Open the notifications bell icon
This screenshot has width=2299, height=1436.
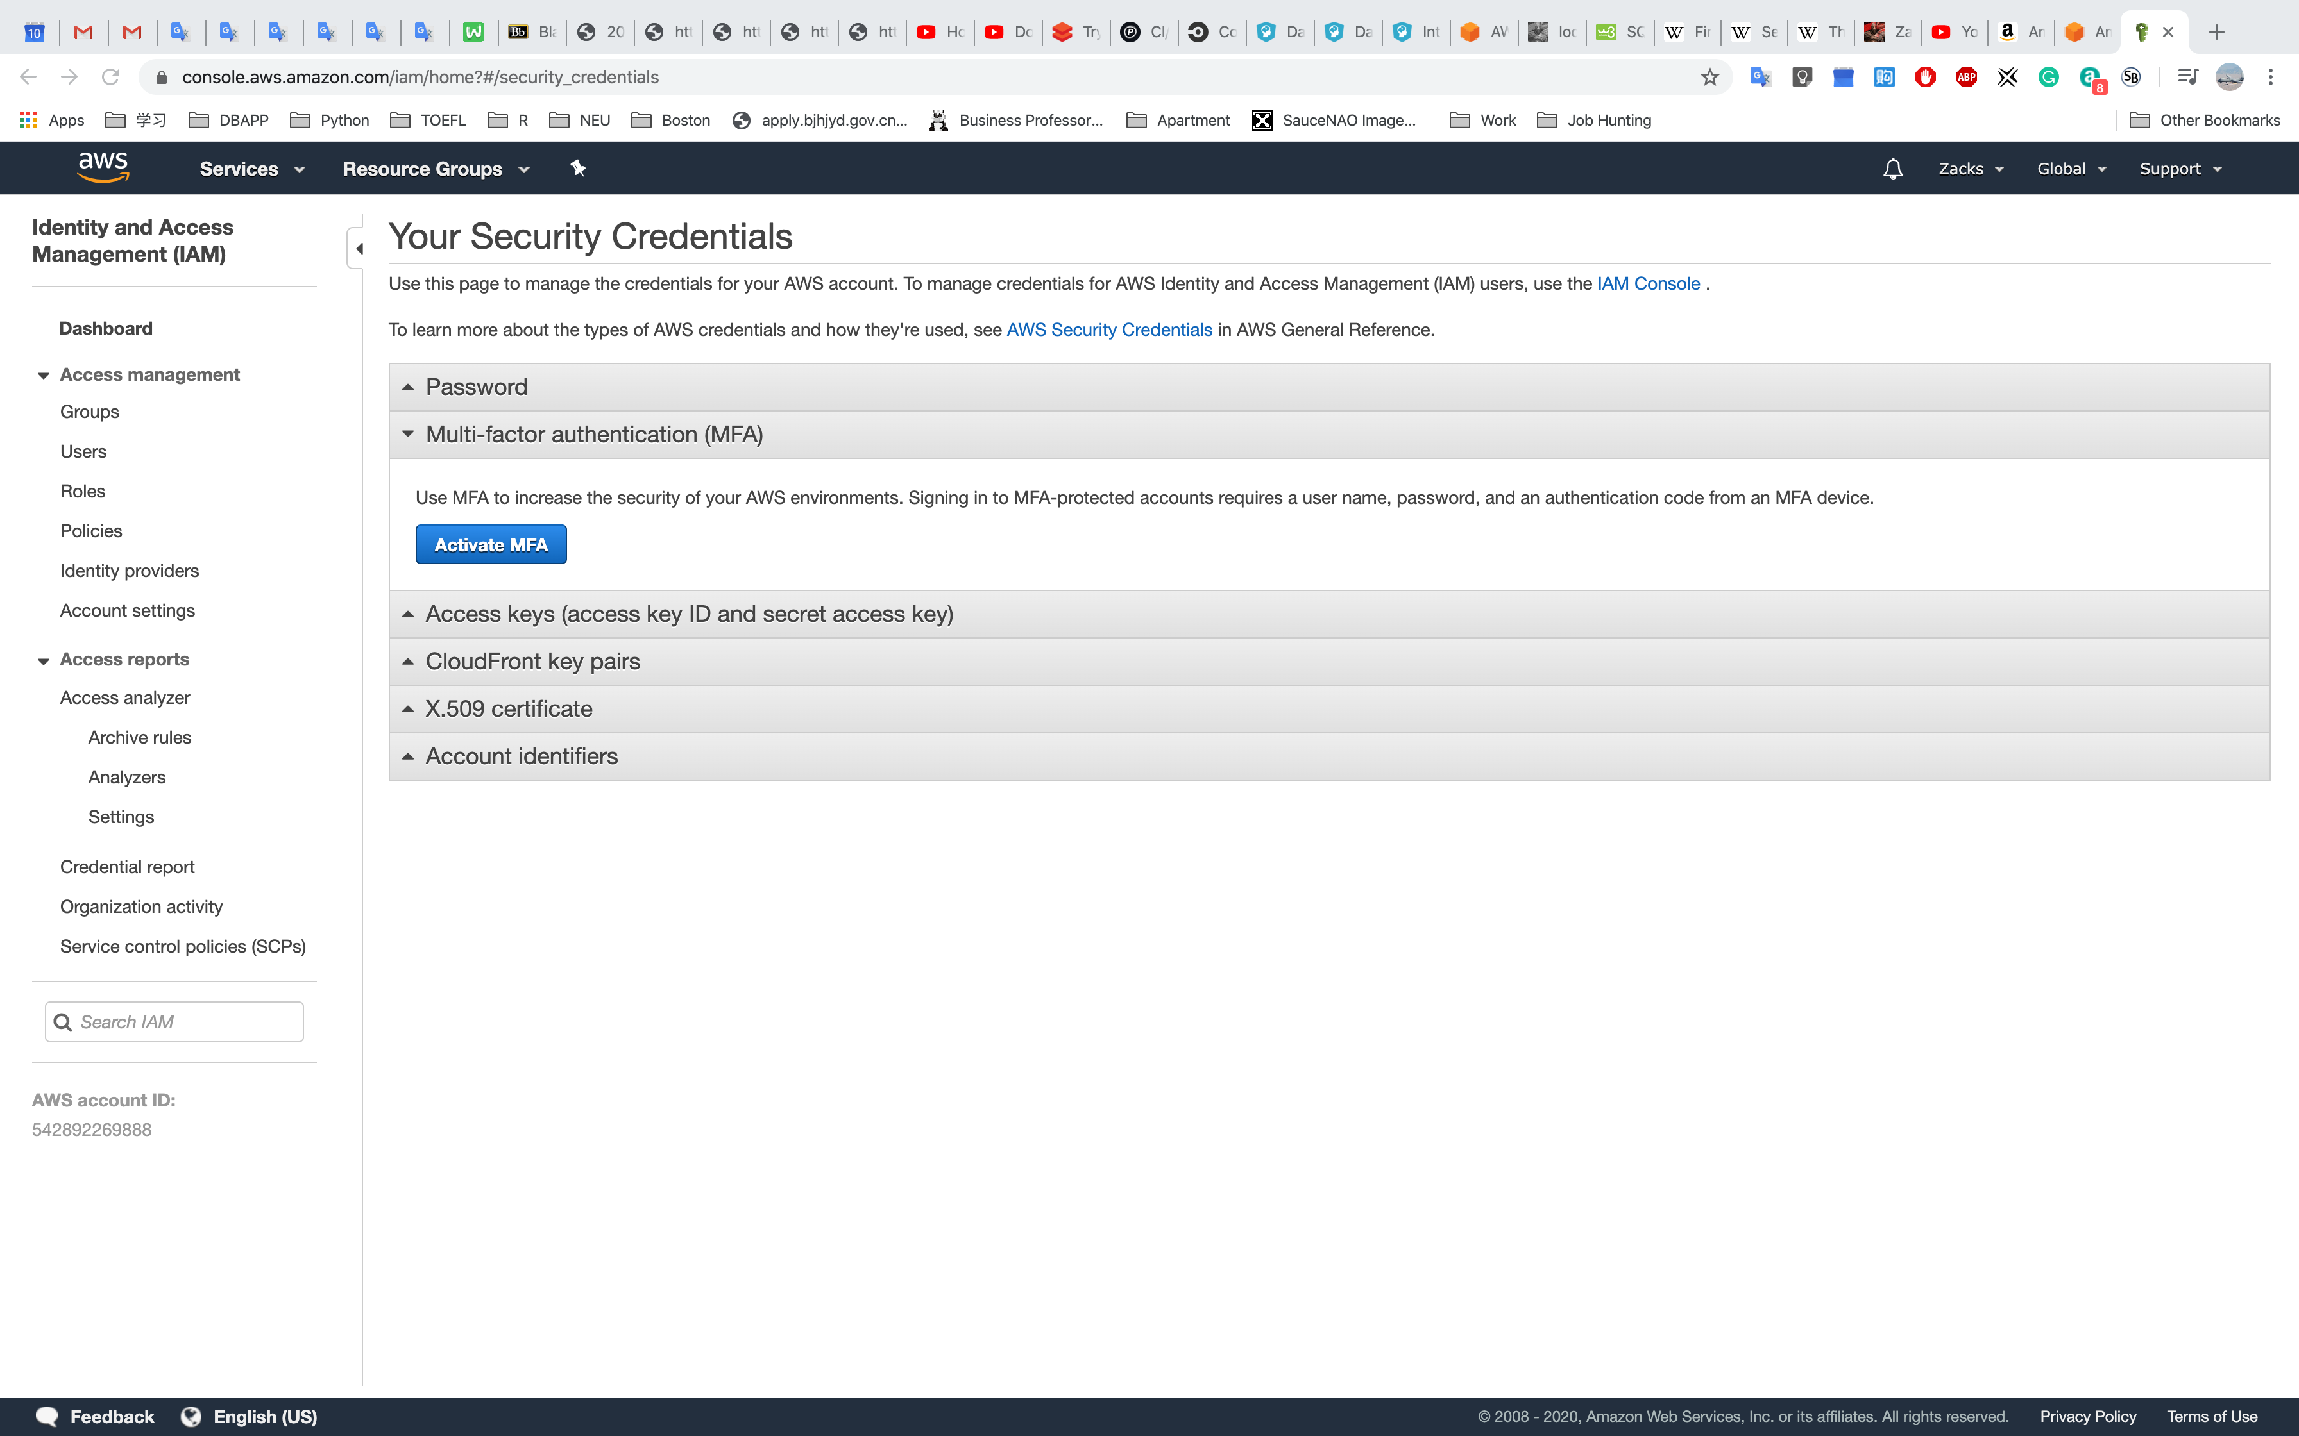click(1892, 169)
